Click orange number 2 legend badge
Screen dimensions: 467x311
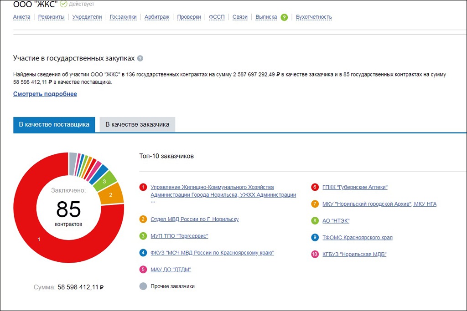(143, 219)
